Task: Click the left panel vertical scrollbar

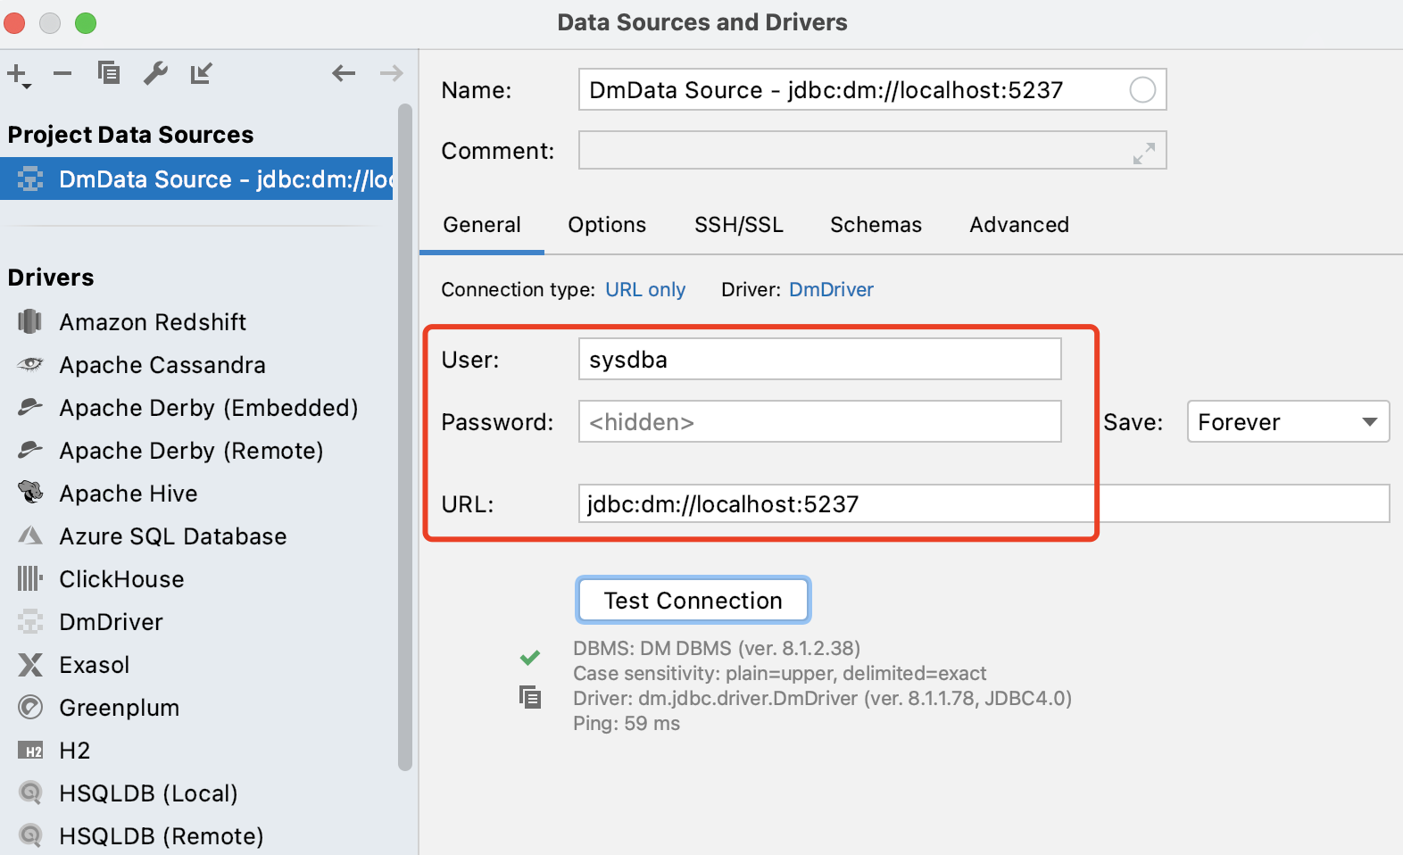Action: pyautogui.click(x=405, y=437)
